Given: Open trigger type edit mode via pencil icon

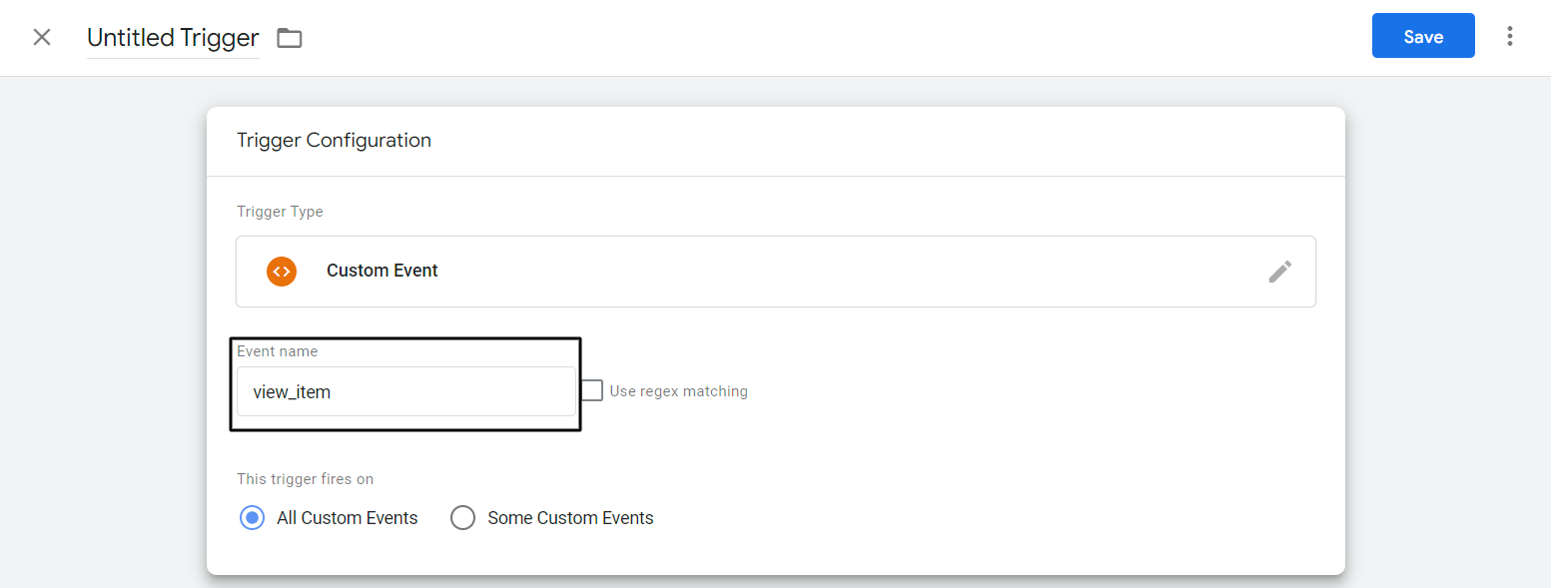Looking at the screenshot, I should click(1279, 271).
